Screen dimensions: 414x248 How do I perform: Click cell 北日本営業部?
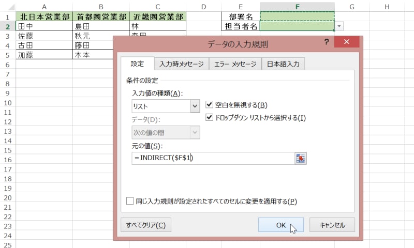click(44, 17)
